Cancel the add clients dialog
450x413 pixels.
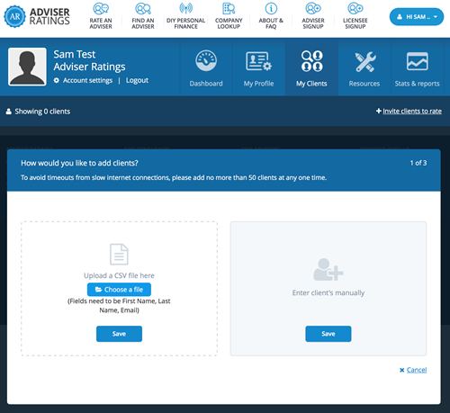click(413, 370)
